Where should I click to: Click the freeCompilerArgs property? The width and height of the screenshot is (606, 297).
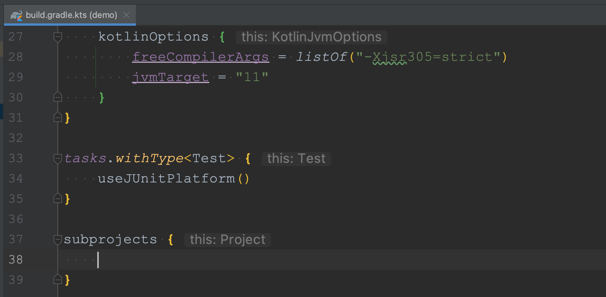click(201, 57)
